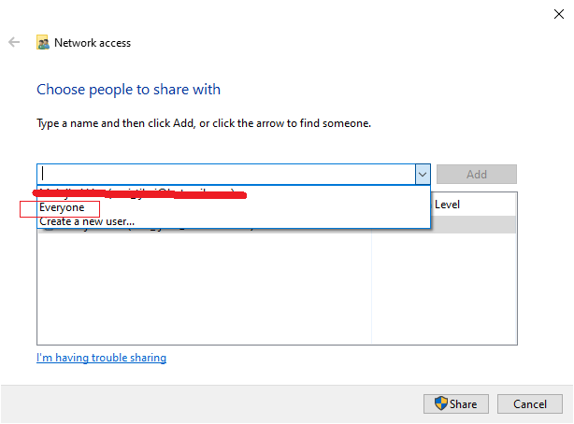Cancel the sharing dialog
The height and width of the screenshot is (424, 574).
pos(530,403)
